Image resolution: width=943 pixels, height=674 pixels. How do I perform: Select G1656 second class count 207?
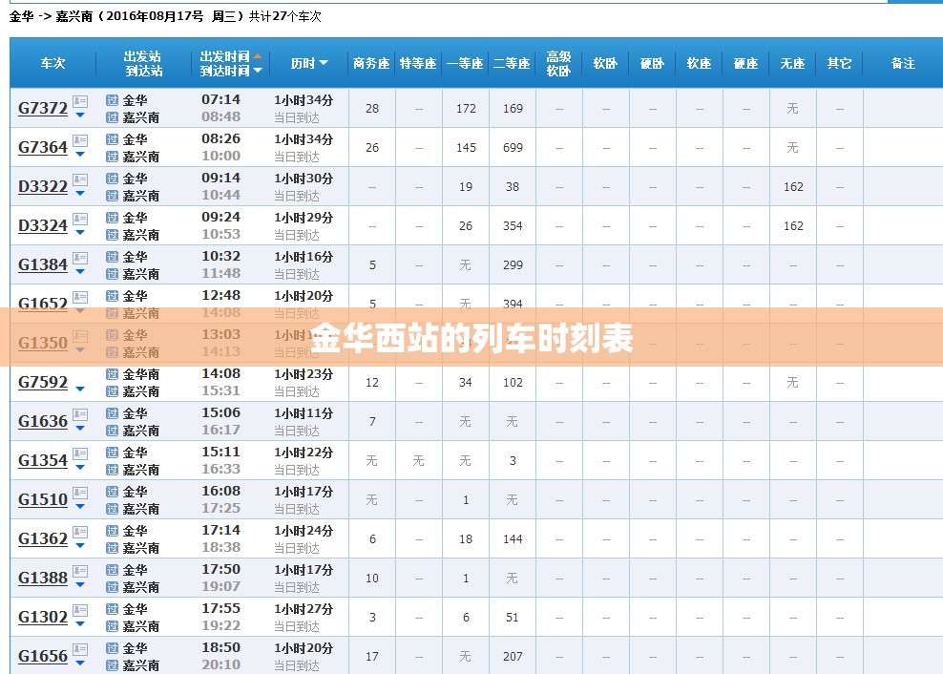513,656
